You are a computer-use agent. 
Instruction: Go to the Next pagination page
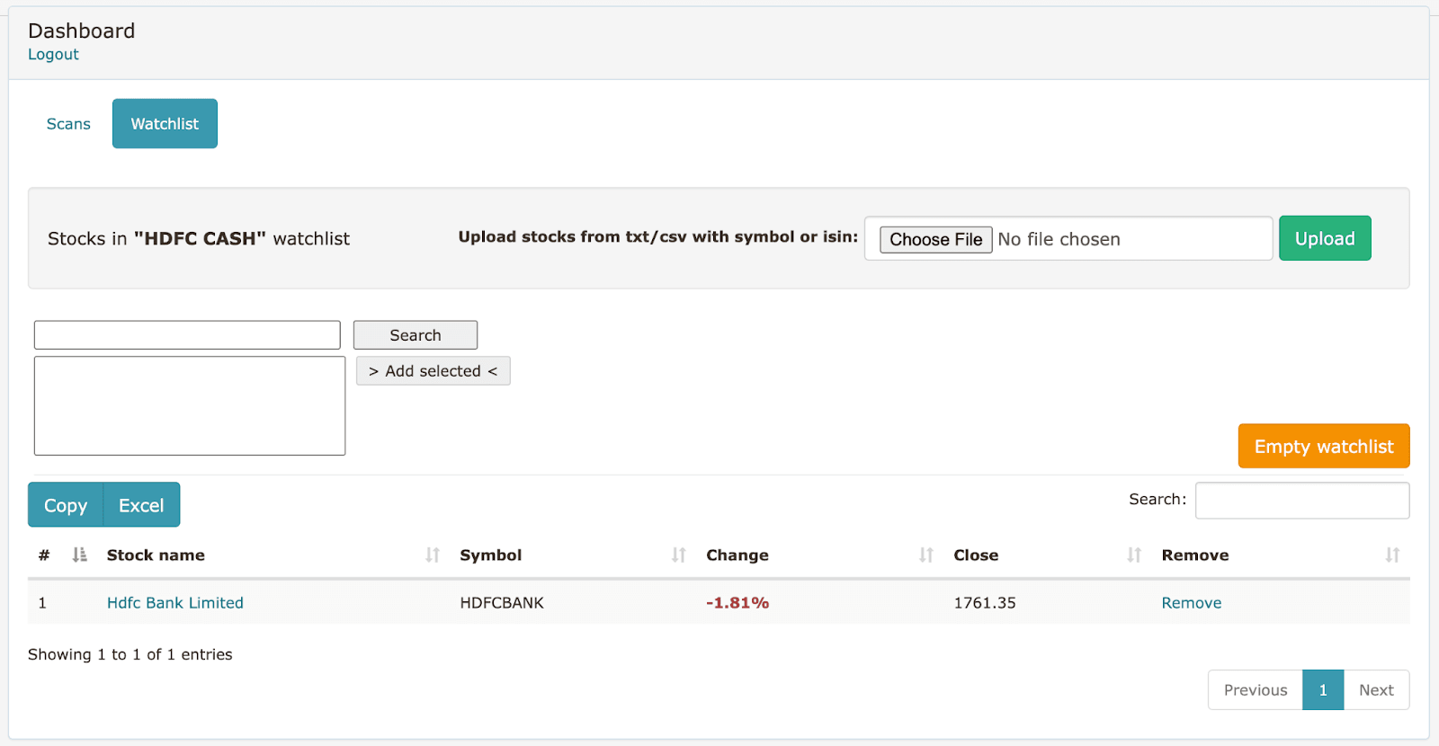[x=1375, y=690]
